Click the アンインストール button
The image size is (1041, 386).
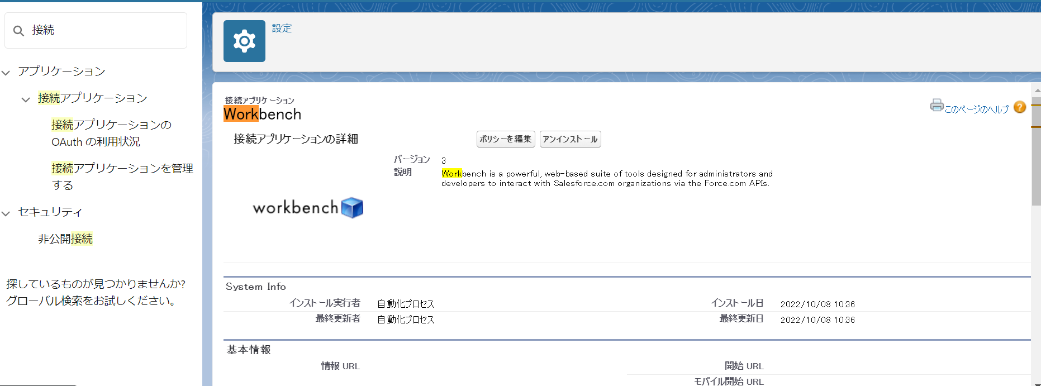(570, 139)
